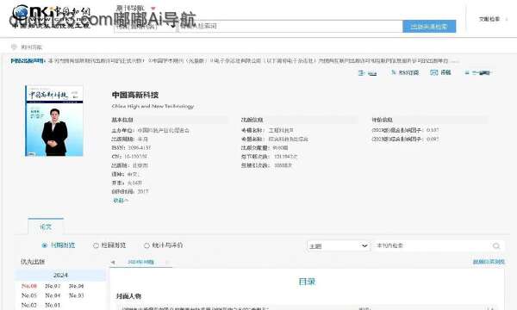Select the 刊期浏览 radio button
This screenshot has width=517, height=310.
point(45,245)
